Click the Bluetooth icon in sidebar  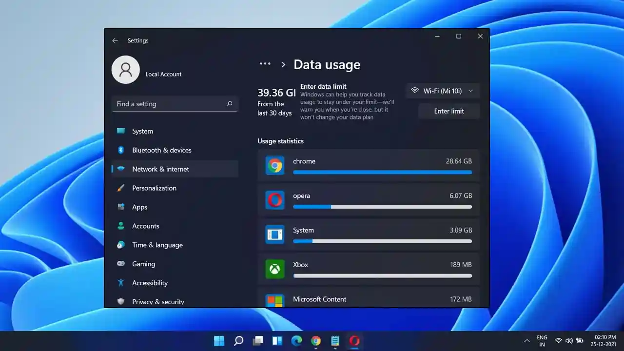[x=121, y=150]
